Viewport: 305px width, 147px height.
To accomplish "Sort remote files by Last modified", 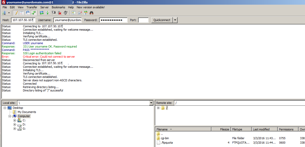I will click(x=261, y=129).
